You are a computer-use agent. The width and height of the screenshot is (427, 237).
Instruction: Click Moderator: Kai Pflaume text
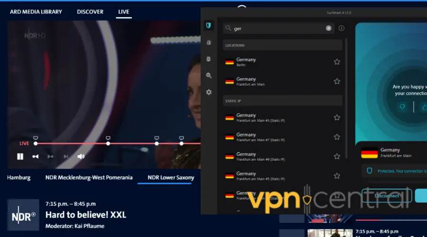pyautogui.click(x=75, y=226)
